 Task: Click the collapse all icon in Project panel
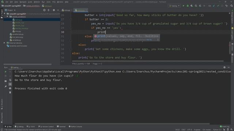[49, 10]
